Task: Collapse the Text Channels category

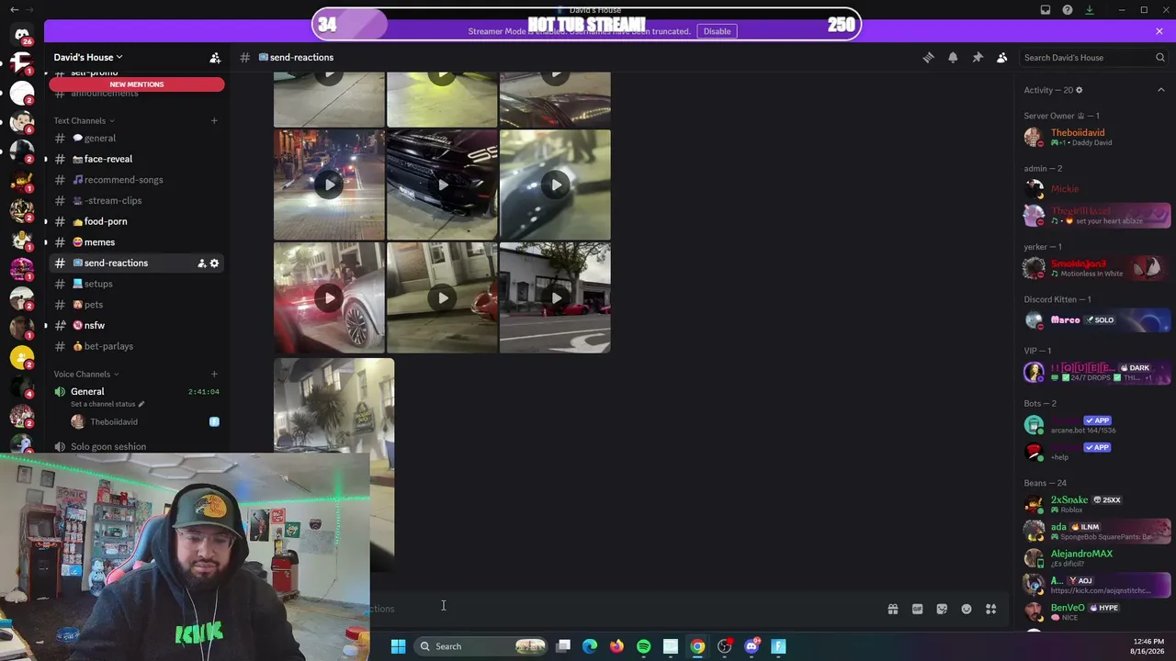Action: pyautogui.click(x=84, y=120)
